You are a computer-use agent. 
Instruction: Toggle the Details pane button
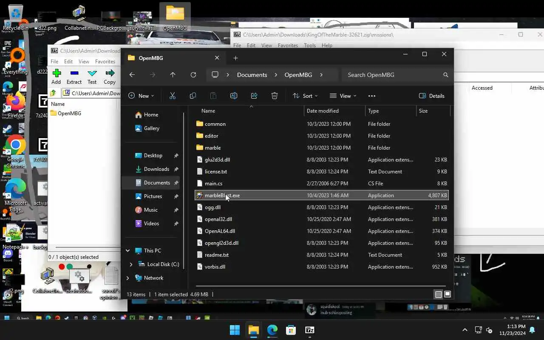click(432, 96)
